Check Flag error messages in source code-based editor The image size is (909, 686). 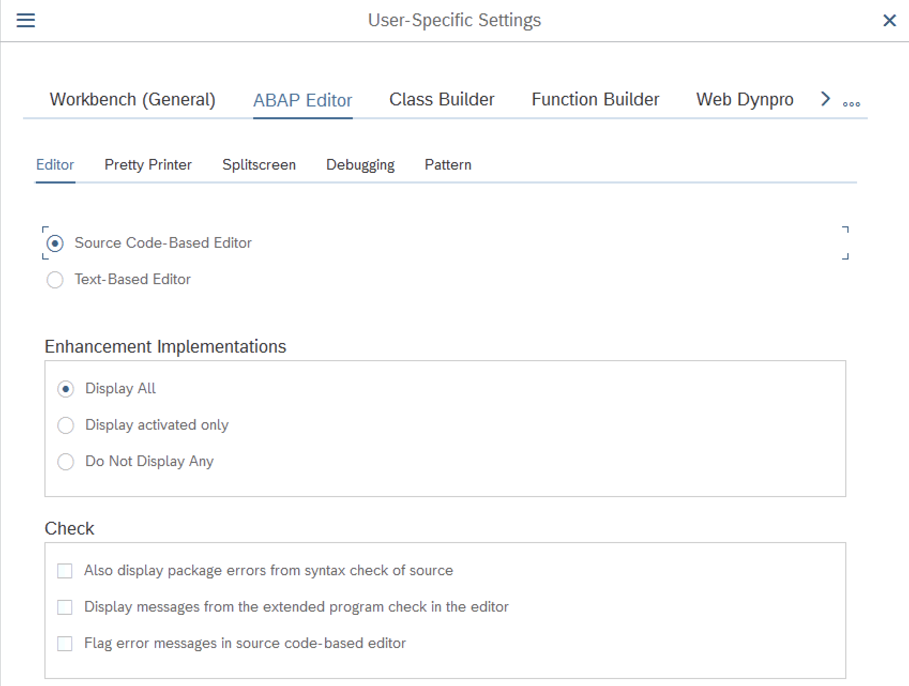click(x=65, y=644)
